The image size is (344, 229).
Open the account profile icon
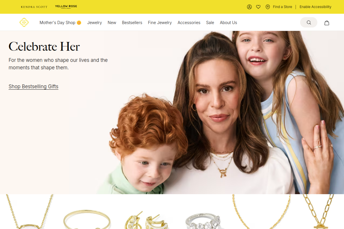[249, 7]
